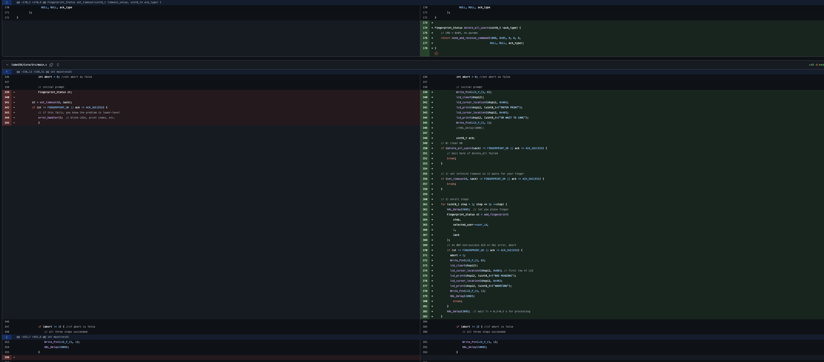Viewport: 824px width, 362px height.
Task: Select deleted line number 339 on left
Action: (x=7, y=92)
